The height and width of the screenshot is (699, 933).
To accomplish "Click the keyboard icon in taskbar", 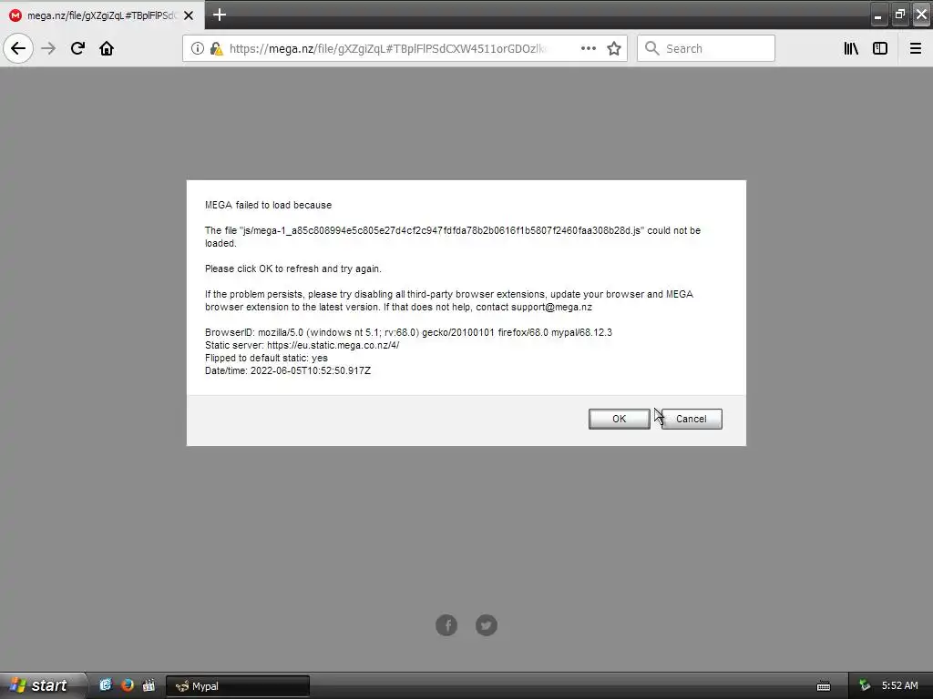I will click(824, 686).
